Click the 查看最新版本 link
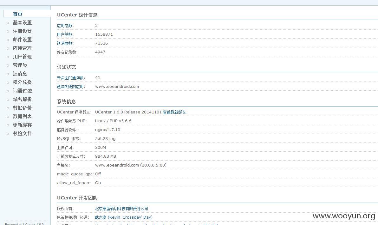Image resolution: width=378 pixels, height=225 pixels. 174,112
